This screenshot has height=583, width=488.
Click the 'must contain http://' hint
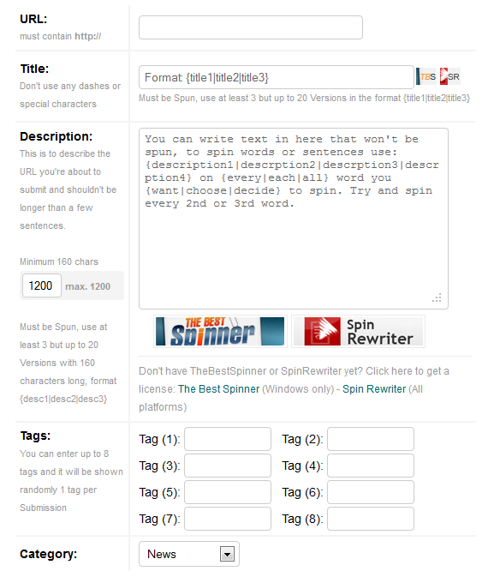[x=60, y=36]
